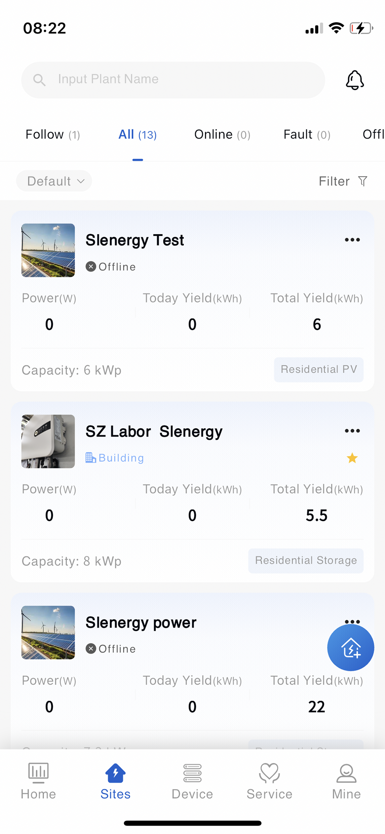The width and height of the screenshot is (385, 834).
Task: Open notifications bell icon
Action: [355, 80]
